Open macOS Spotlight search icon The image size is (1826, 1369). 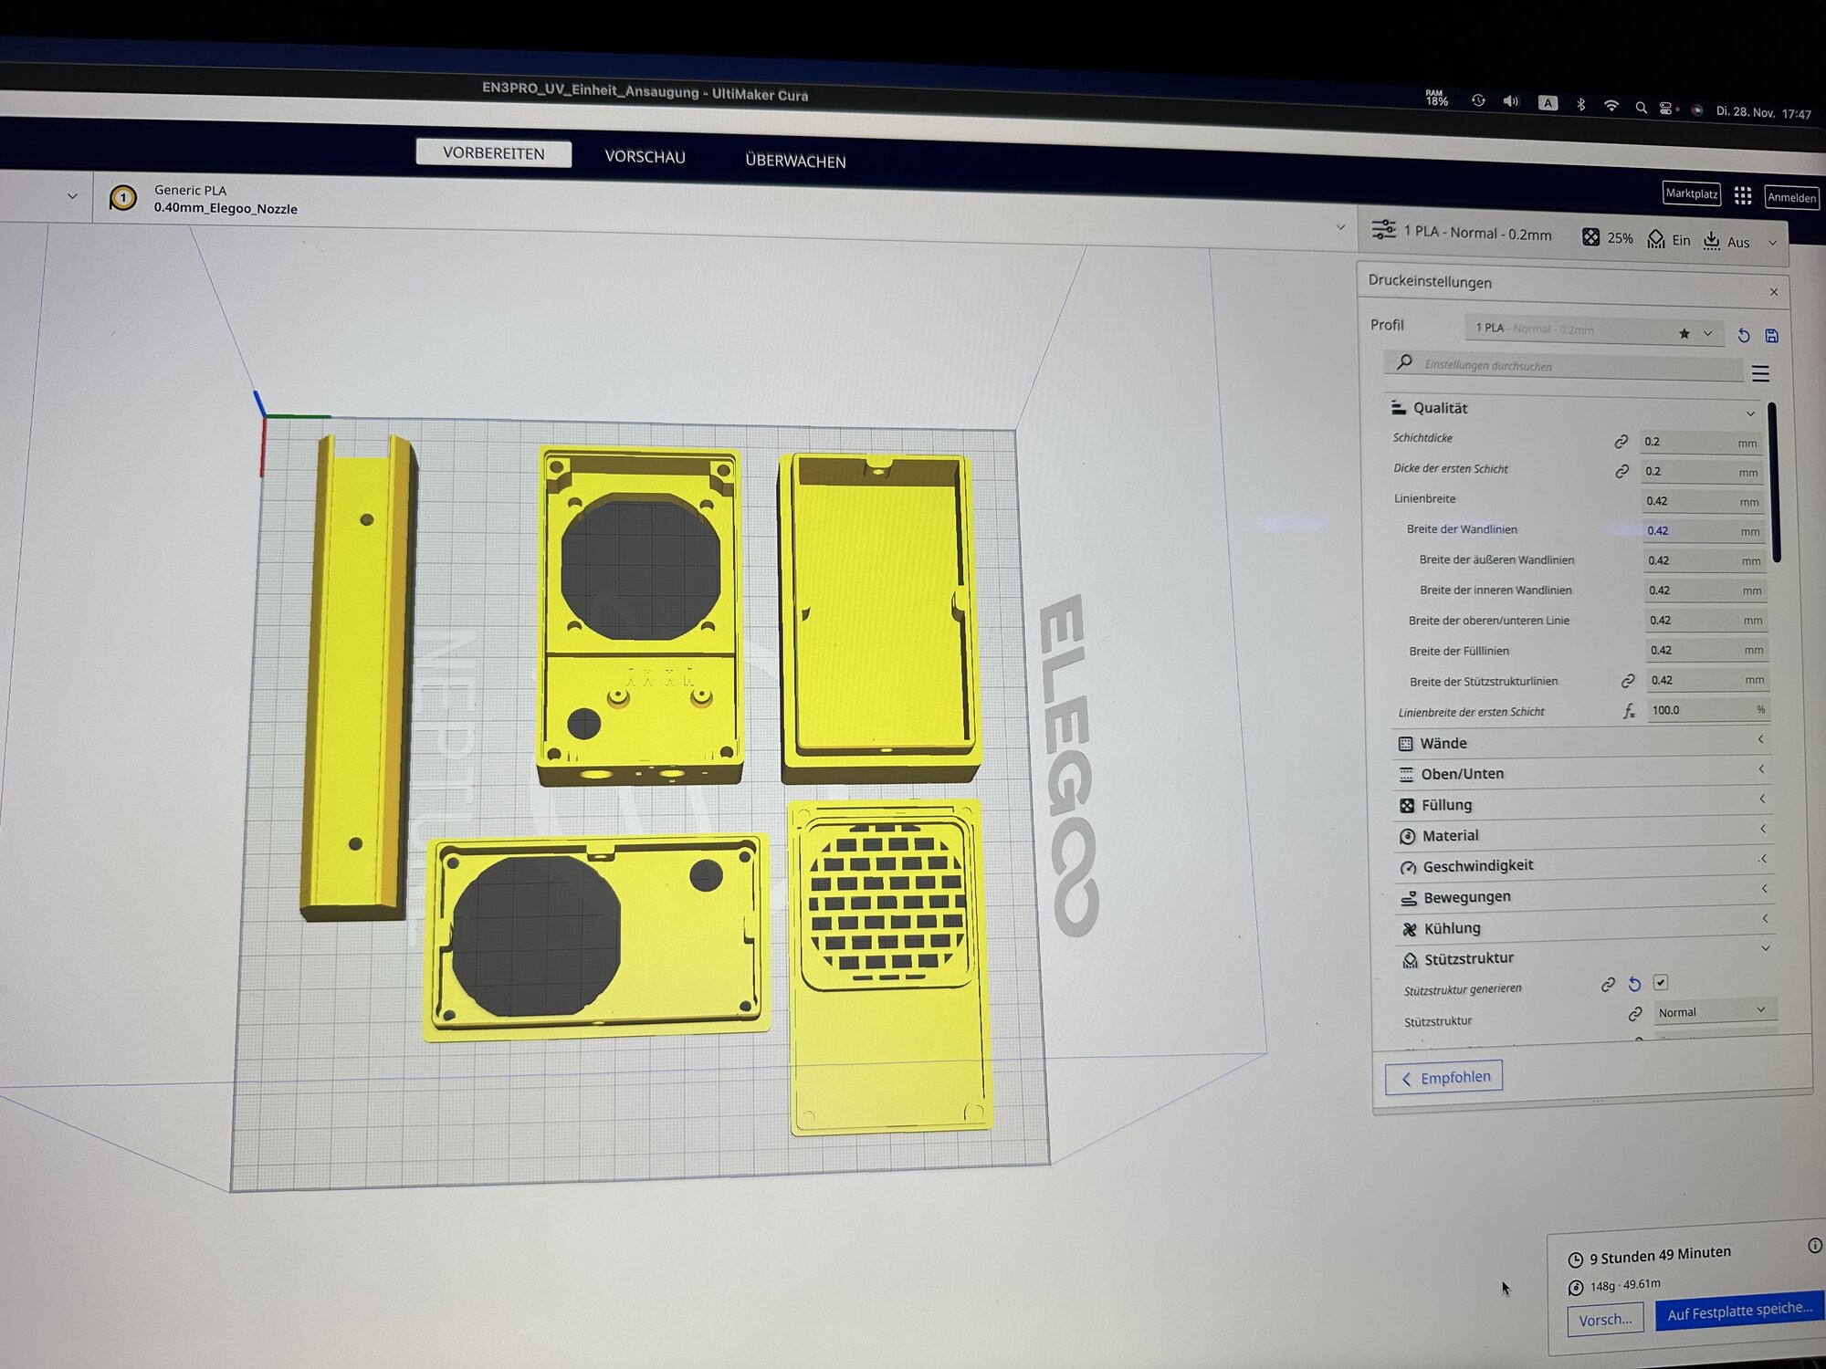pos(1641,108)
